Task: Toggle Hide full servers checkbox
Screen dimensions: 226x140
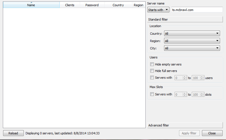Action: point(152,71)
